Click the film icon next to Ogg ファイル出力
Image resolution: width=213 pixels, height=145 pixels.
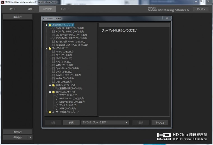tap(53, 82)
